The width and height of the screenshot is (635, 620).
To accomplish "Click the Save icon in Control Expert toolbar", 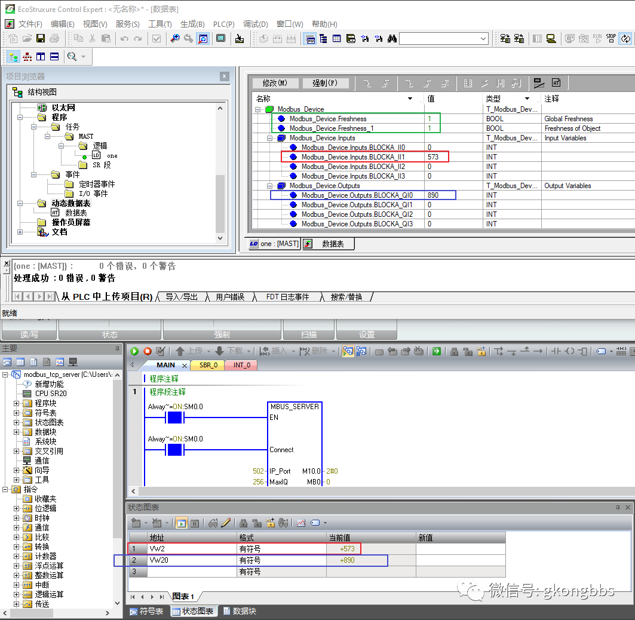I will coord(41,38).
